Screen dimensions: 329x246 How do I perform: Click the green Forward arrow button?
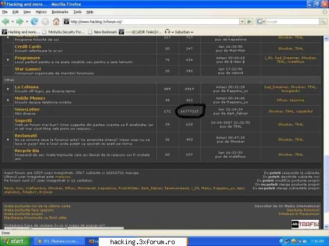coord(20,21)
